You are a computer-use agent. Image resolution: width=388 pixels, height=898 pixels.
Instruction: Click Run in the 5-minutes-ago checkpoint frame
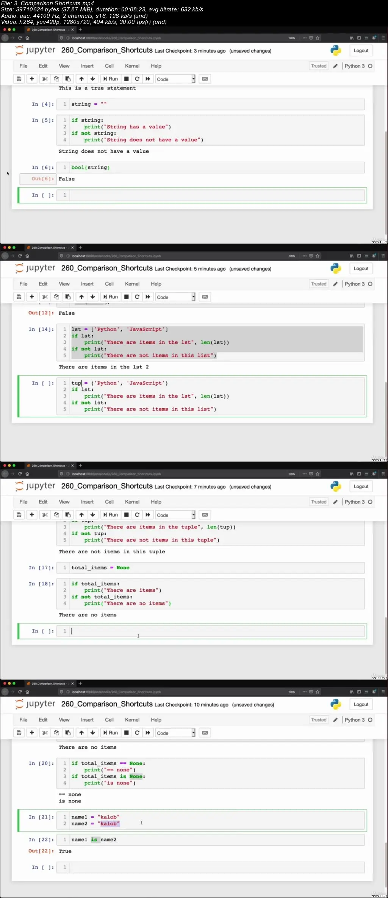pos(110,297)
